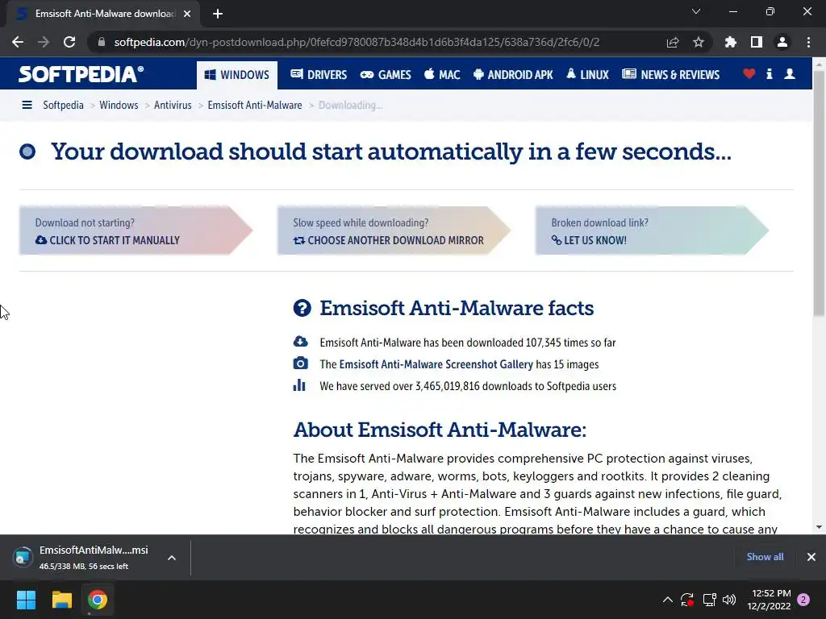Click the bar chart statistics icon

[299, 385]
